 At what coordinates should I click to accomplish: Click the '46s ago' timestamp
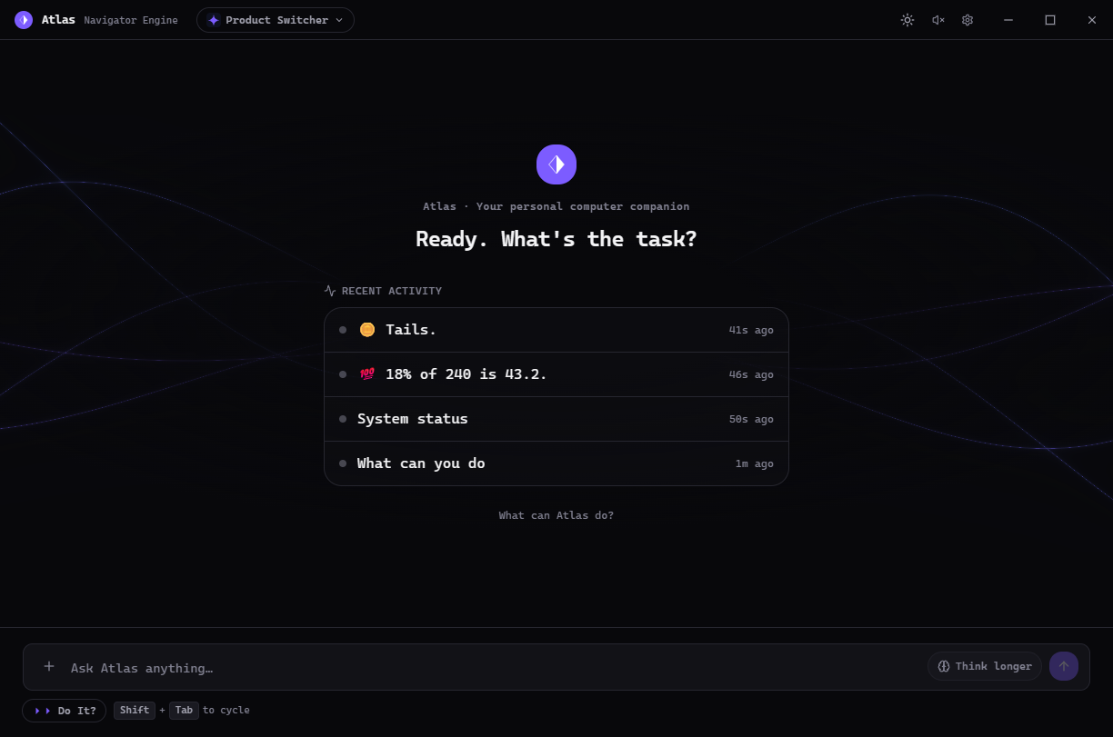(751, 374)
